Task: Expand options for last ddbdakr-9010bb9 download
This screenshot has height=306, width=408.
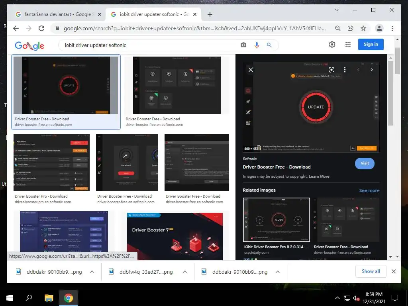Action: click(278, 272)
